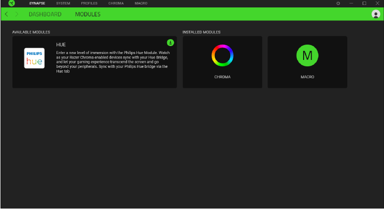Open the Chroma rainbow ring icon

point(222,55)
